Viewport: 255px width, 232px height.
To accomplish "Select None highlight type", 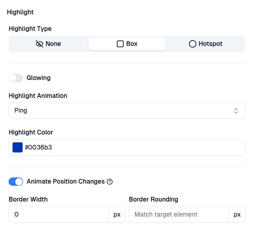I will point(48,44).
